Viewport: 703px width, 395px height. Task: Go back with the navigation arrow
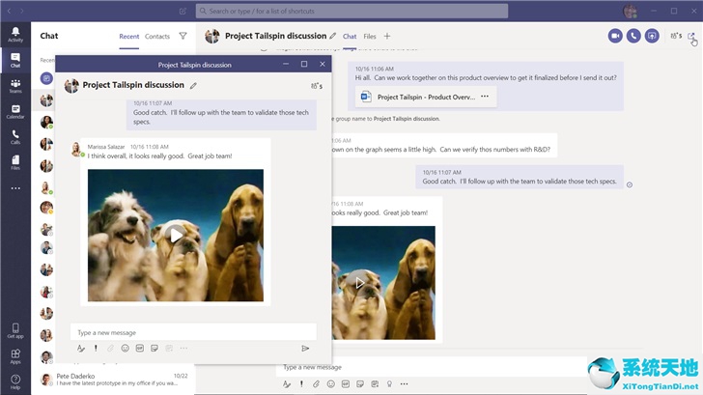9,11
